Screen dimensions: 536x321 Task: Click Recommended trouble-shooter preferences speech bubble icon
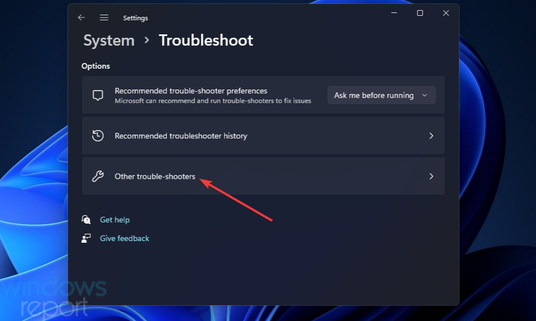[98, 95]
